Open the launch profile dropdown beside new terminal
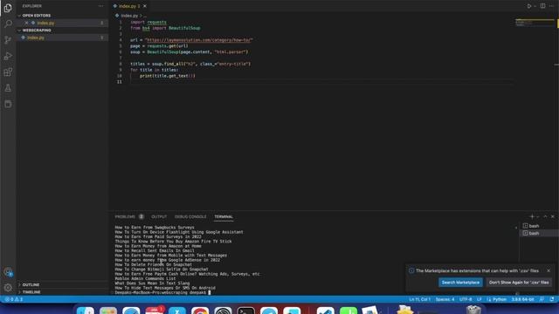This screenshot has height=314, width=559. tap(538, 217)
